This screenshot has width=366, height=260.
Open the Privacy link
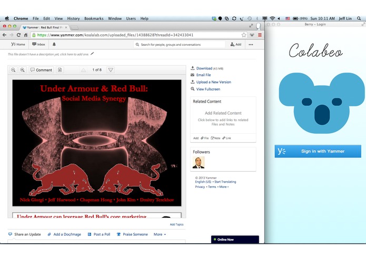click(200, 187)
